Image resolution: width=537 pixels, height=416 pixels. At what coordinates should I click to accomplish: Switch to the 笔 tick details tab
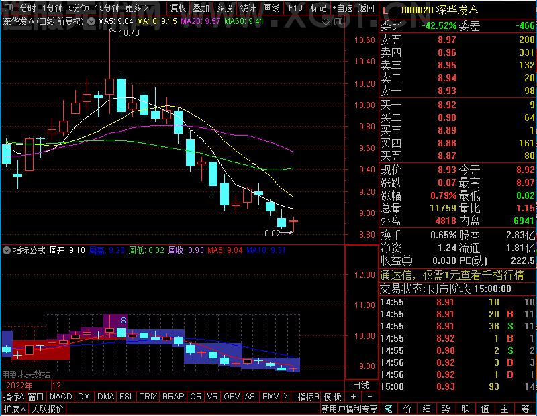[x=388, y=409]
